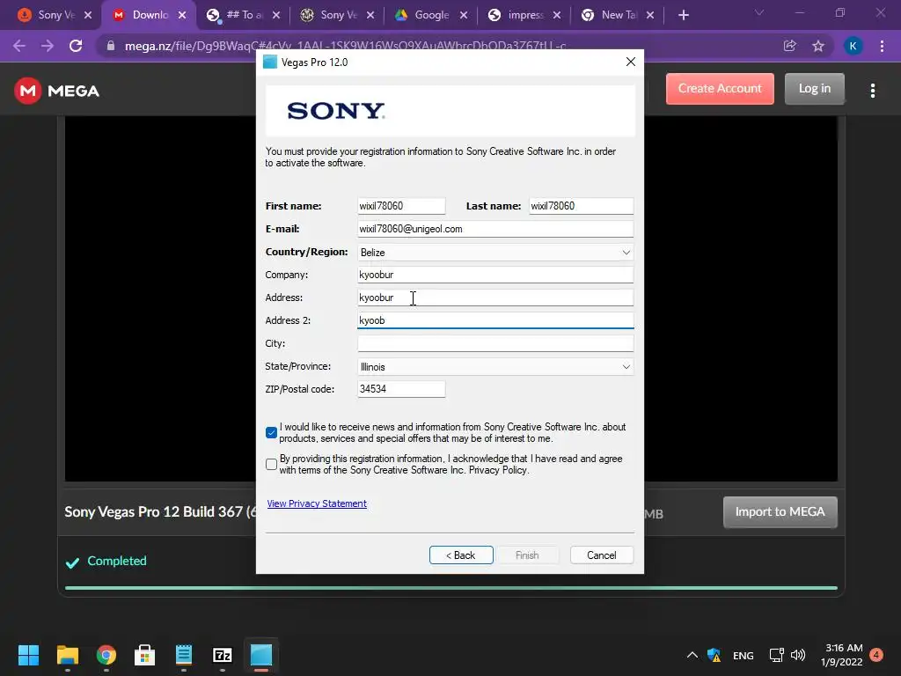Click the Vegas Pro installer taskbar icon
This screenshot has height=676, width=901.
coord(260,655)
